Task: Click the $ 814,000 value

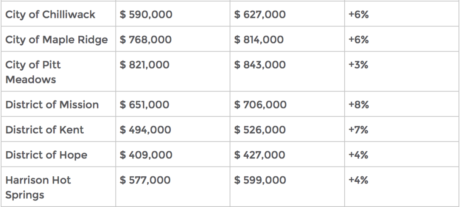Action: click(x=259, y=40)
